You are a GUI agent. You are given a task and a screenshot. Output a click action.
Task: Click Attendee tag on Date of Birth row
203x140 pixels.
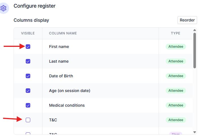coord(176,76)
